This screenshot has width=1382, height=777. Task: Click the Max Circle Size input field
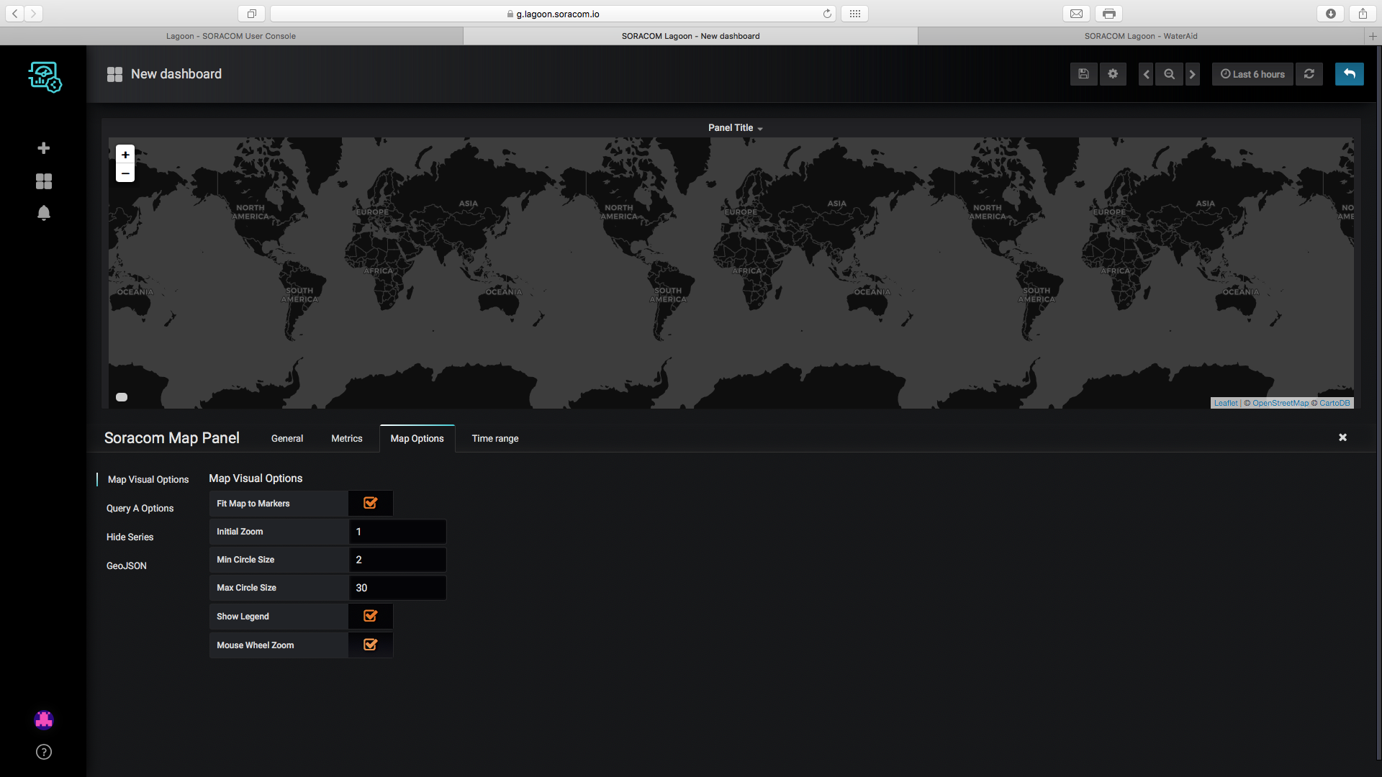397,588
